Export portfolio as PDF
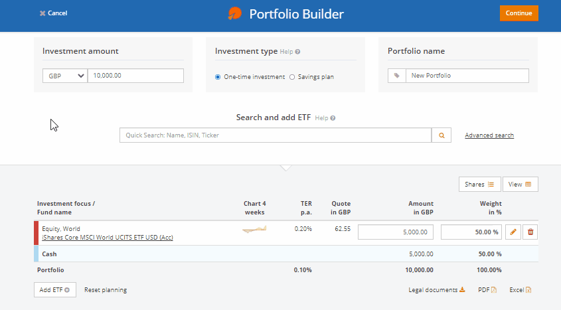Image resolution: width=561 pixels, height=310 pixels. click(487, 290)
